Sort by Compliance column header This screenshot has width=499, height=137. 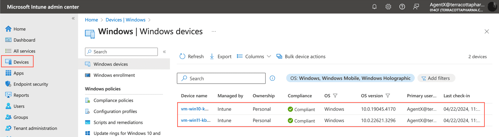[x=300, y=96]
